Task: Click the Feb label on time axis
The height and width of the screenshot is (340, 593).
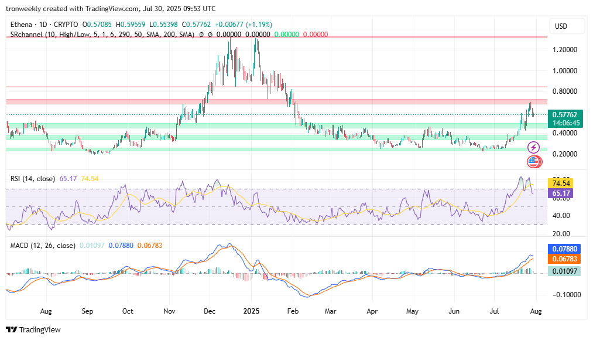Action: (x=293, y=311)
